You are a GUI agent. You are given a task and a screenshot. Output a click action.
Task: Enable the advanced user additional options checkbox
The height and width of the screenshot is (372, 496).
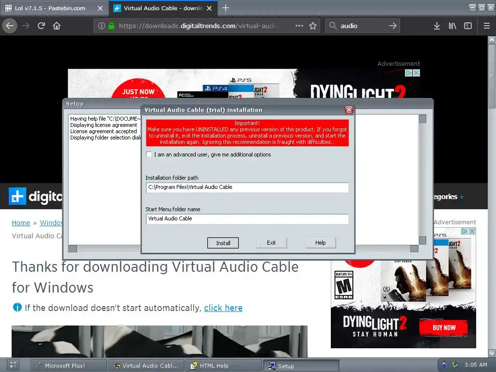coord(149,155)
